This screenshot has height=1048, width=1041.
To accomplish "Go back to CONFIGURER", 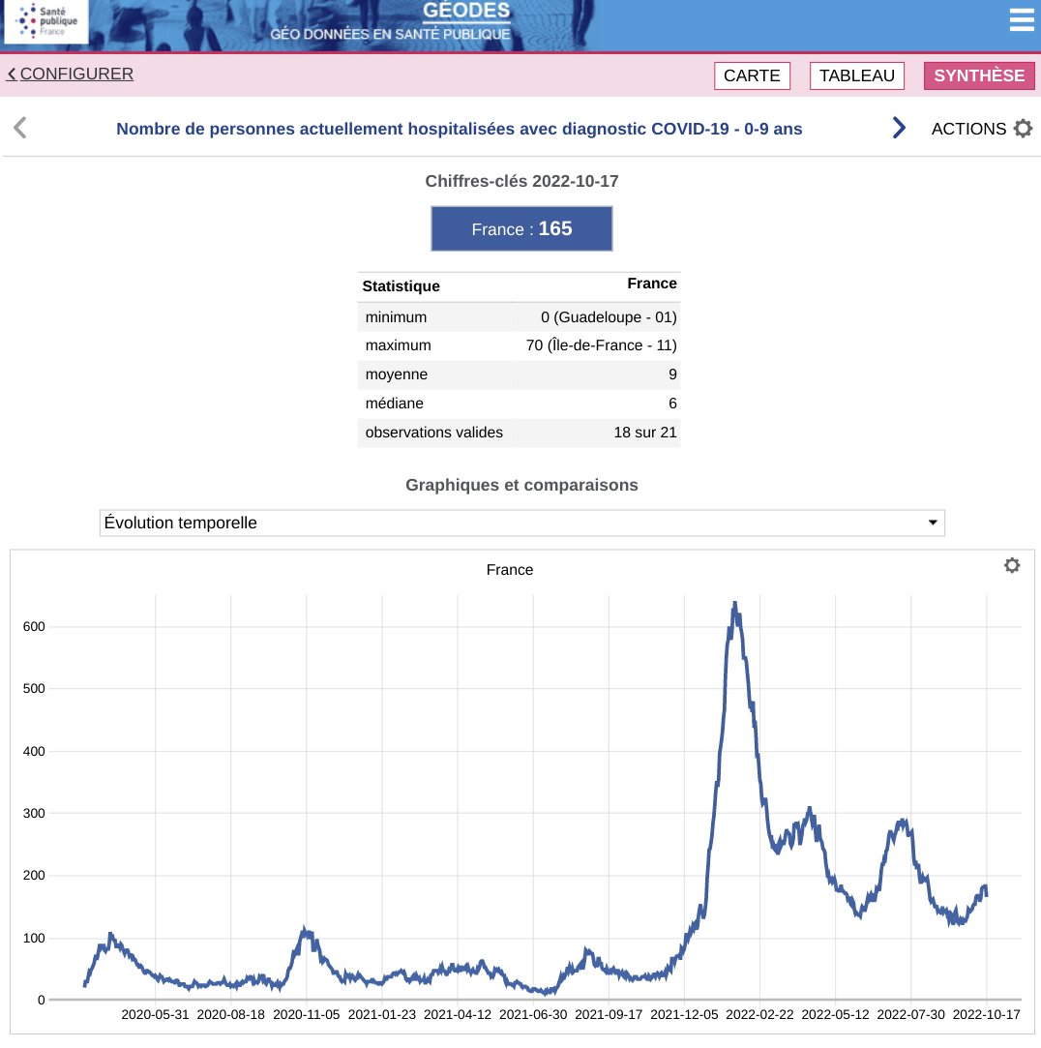I will point(71,74).
